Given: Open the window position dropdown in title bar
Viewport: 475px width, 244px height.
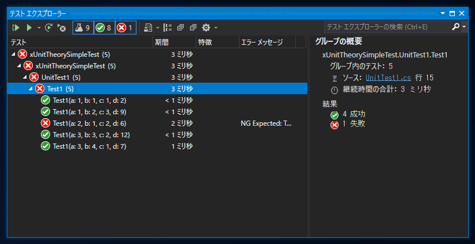Looking at the screenshot, I should [x=443, y=13].
